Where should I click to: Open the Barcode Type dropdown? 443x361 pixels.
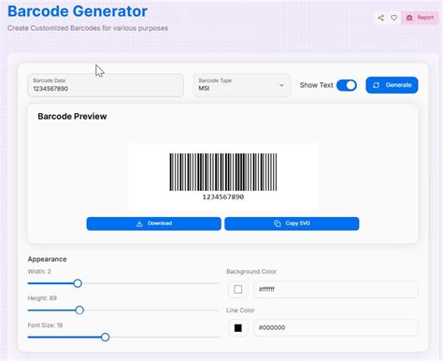tap(242, 85)
